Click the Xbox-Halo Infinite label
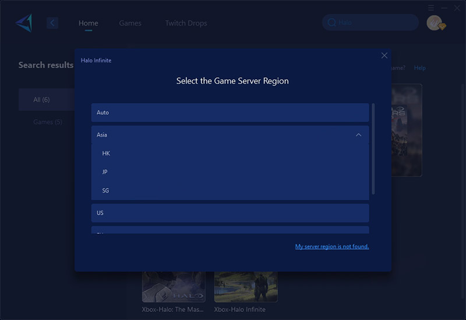Viewport: 466px width, 320px height. 240,310
